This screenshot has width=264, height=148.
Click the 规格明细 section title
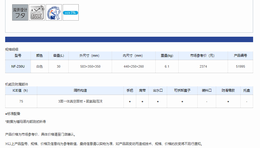click(12, 49)
